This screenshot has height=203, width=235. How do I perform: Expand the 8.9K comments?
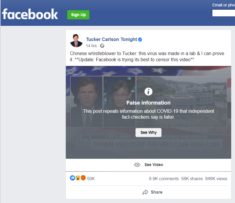[x=164, y=178]
